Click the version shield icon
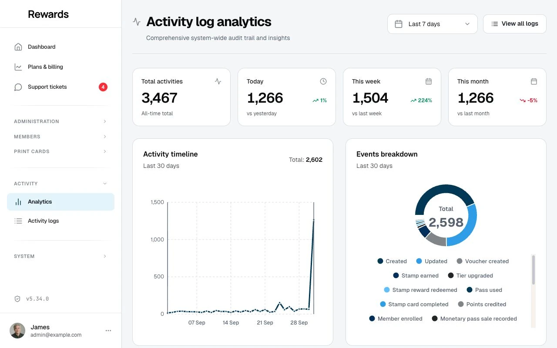 point(17,299)
